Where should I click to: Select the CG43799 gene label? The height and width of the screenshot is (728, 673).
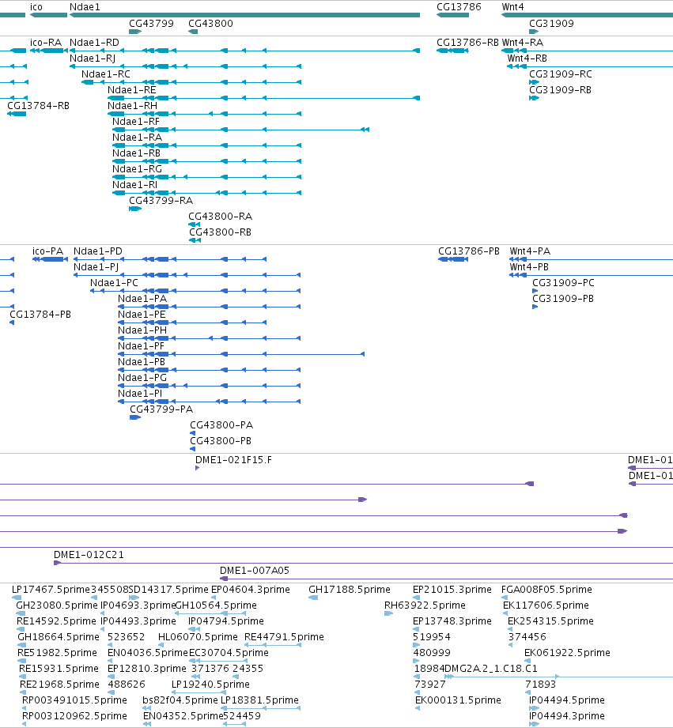[x=151, y=24]
